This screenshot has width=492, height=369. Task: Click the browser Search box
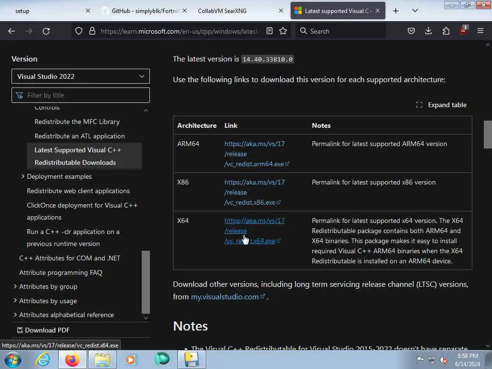pos(341,31)
